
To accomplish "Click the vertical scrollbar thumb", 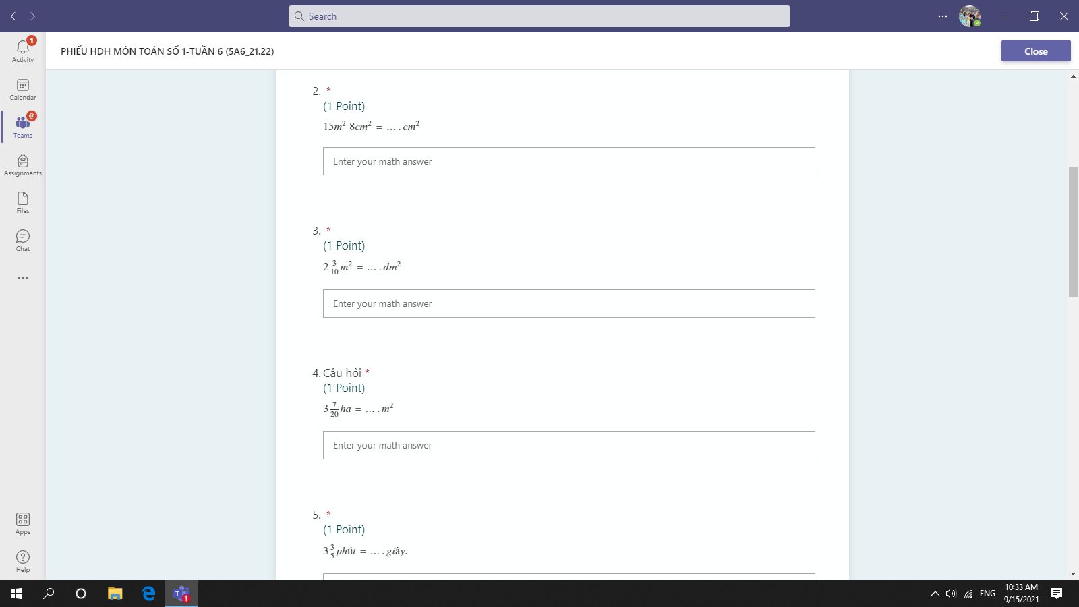I will coord(1073,232).
